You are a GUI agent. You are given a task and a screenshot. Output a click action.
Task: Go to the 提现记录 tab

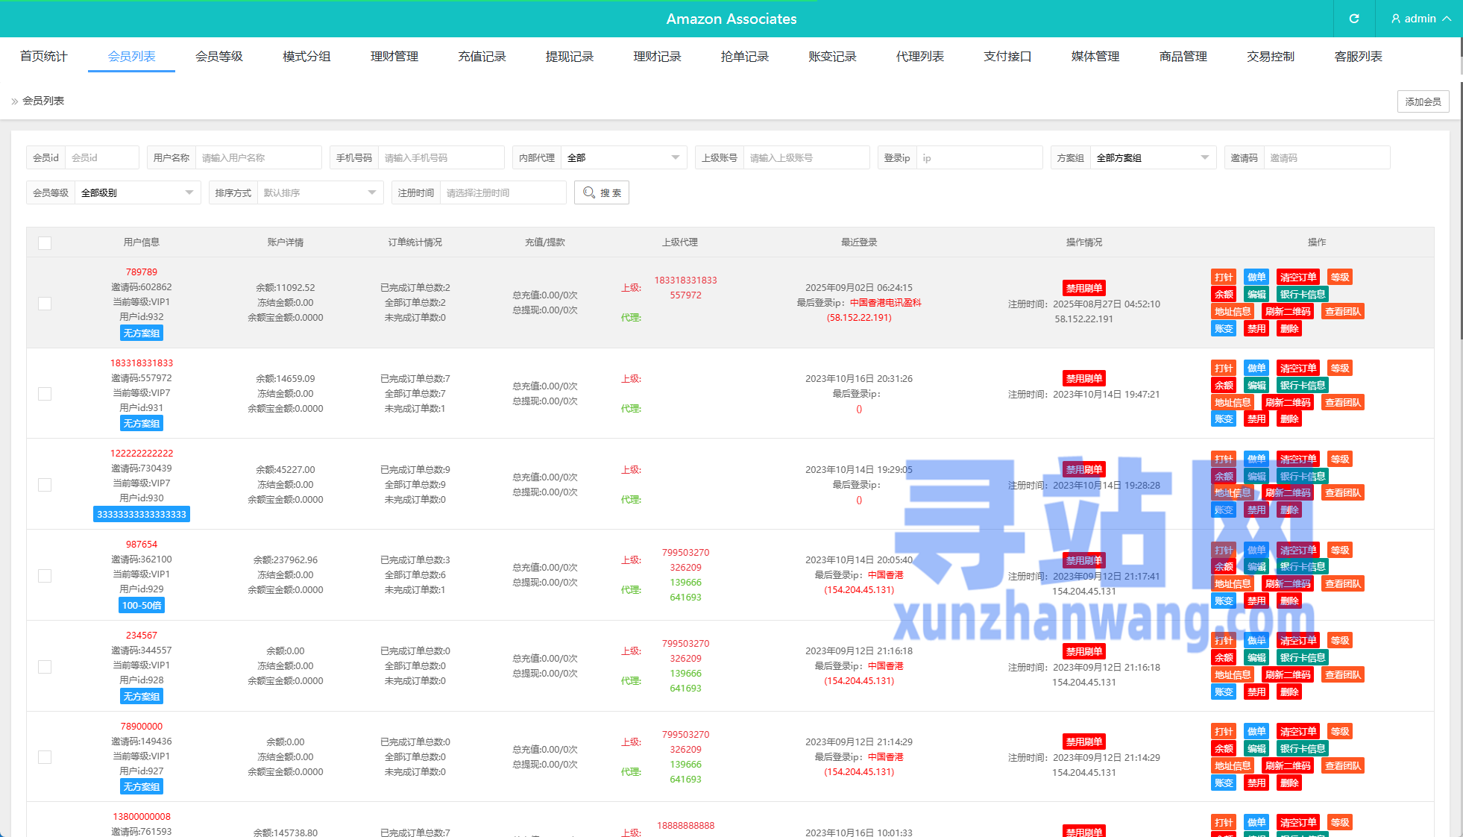pyautogui.click(x=570, y=57)
